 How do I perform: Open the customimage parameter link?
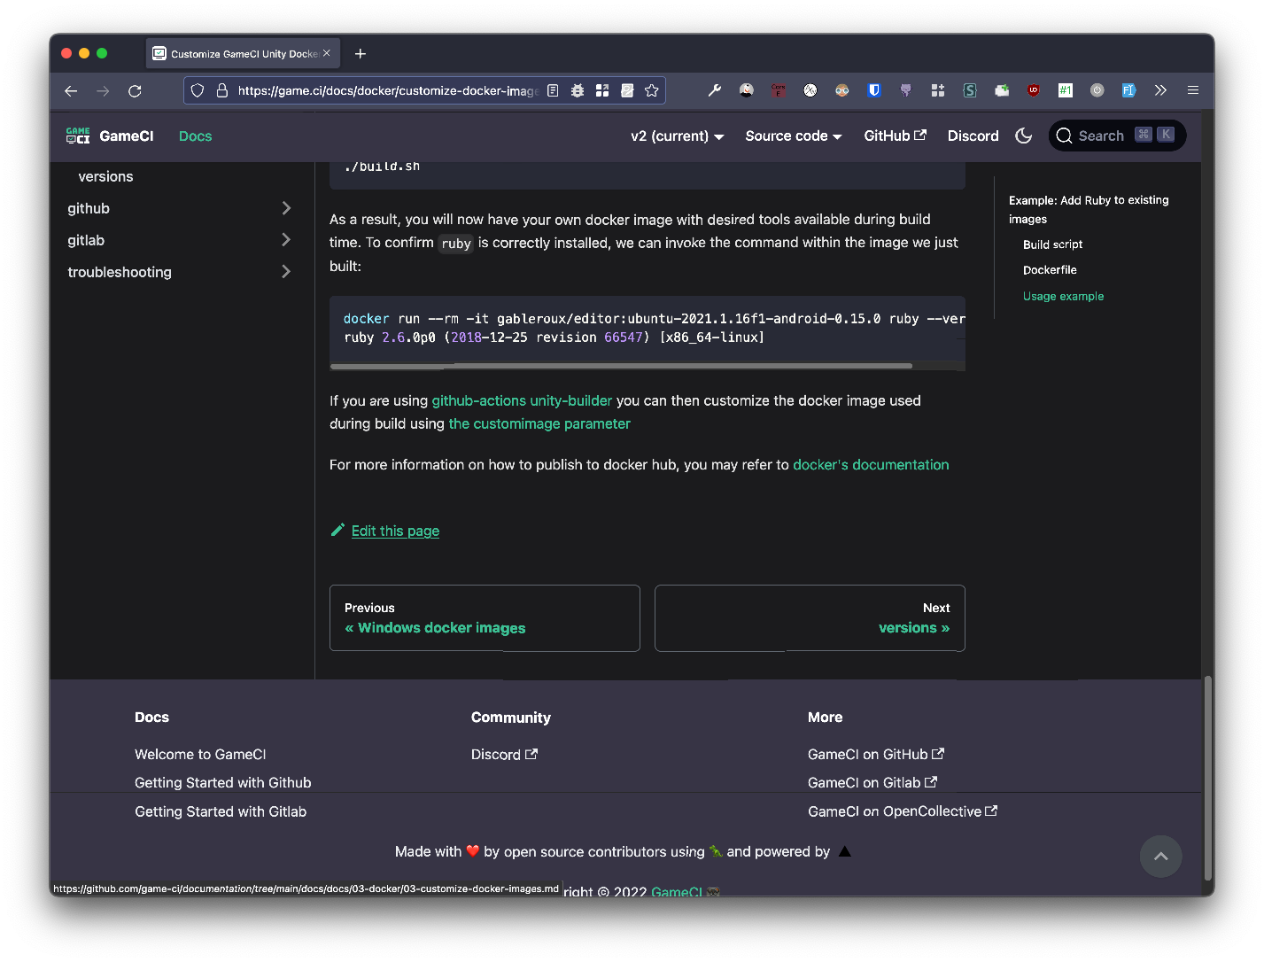point(539,423)
